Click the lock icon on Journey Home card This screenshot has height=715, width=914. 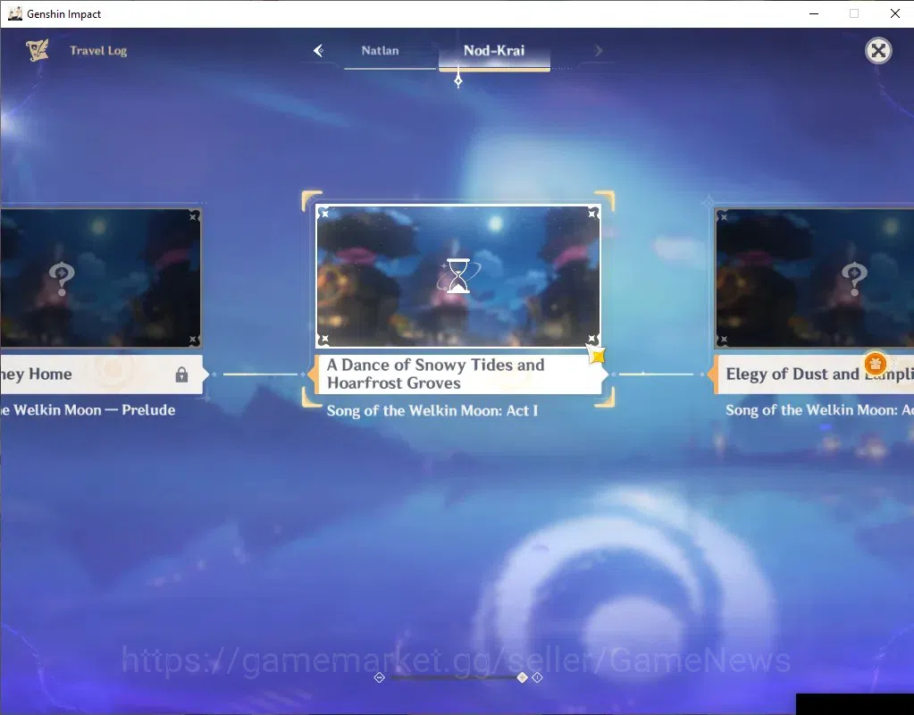pyautogui.click(x=182, y=374)
